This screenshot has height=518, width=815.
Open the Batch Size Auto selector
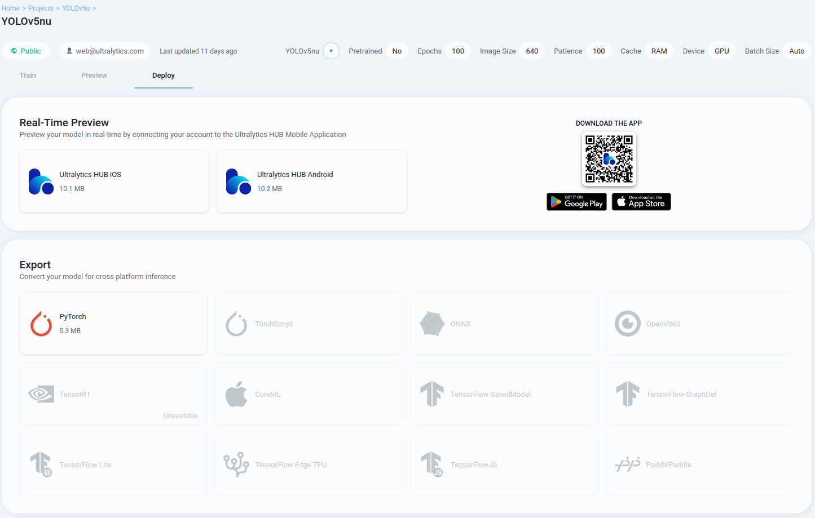coord(797,50)
